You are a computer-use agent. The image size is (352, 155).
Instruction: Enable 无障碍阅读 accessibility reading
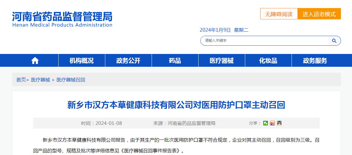279,14
